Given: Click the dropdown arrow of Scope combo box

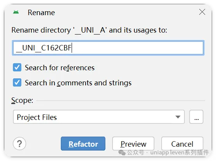Looking at the screenshot, I should 178,117.
